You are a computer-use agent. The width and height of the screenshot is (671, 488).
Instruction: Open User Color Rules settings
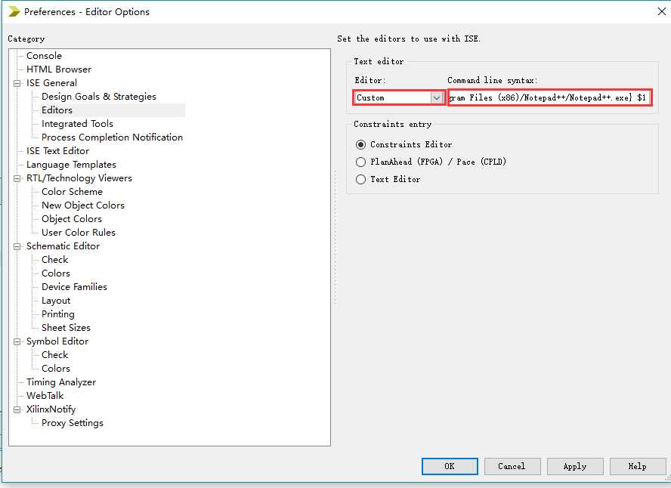79,233
